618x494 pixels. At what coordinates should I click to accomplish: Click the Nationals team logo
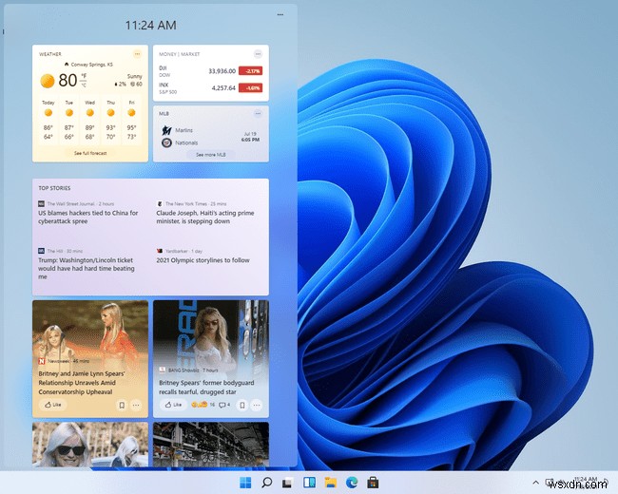click(x=166, y=142)
